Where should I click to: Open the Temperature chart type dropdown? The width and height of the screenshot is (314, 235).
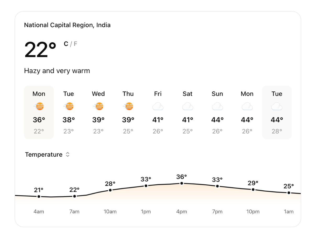tap(47, 155)
